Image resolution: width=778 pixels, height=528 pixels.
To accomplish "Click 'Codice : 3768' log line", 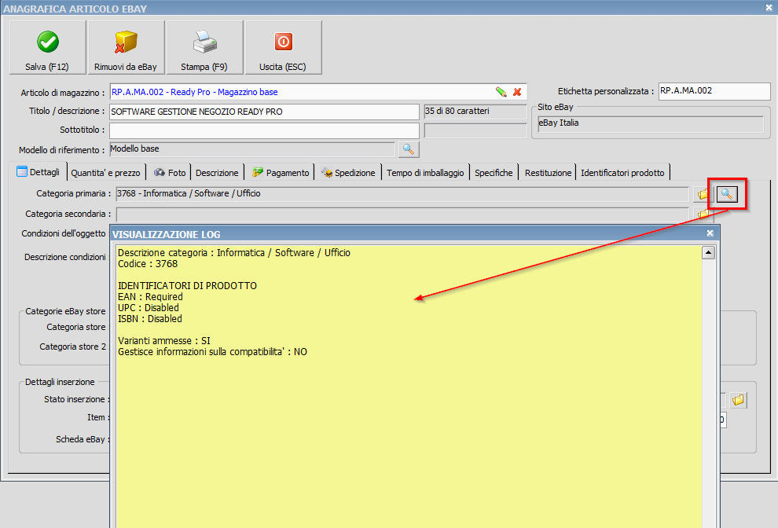I will click(148, 263).
